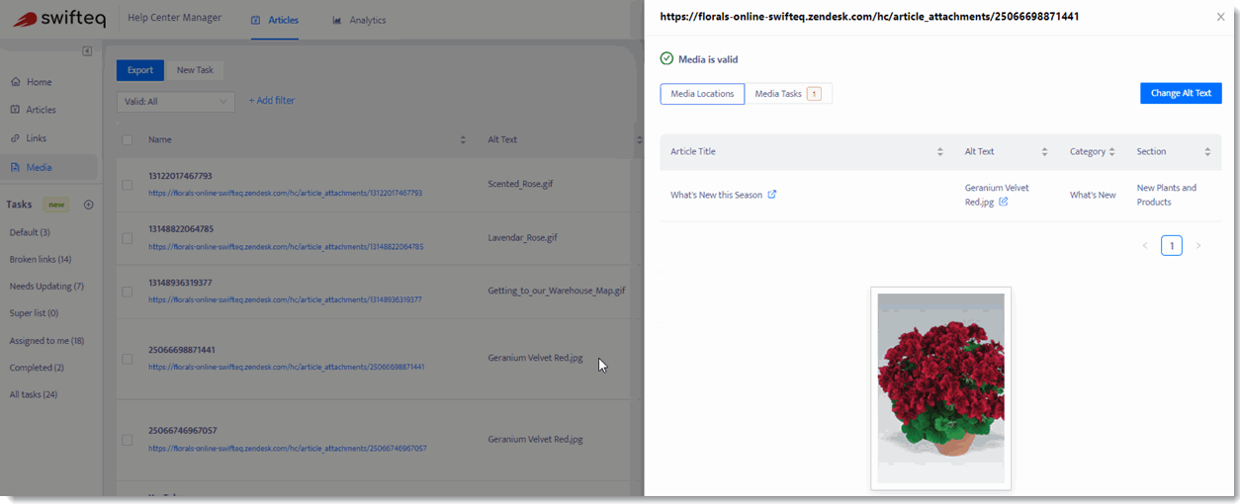Check the box for 25066698871441
The image size is (1240, 504).
(127, 359)
